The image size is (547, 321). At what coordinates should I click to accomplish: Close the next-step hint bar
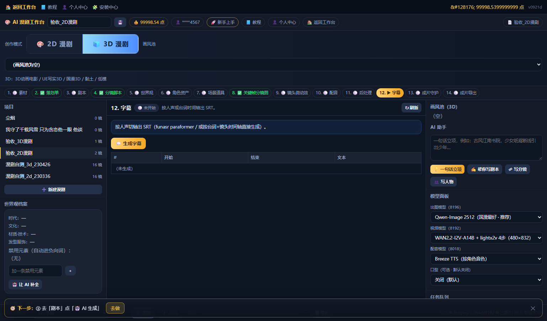(533, 308)
